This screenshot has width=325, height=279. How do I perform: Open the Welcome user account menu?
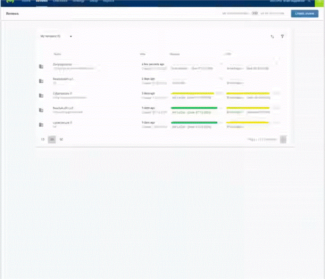click(290, 1)
